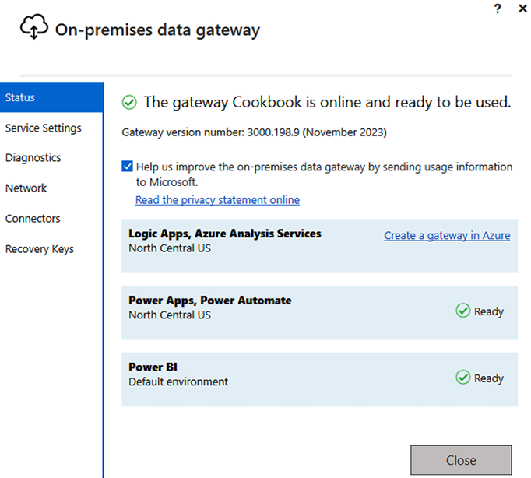
Task: Click the gateway Cookbook is online message
Action: [327, 102]
